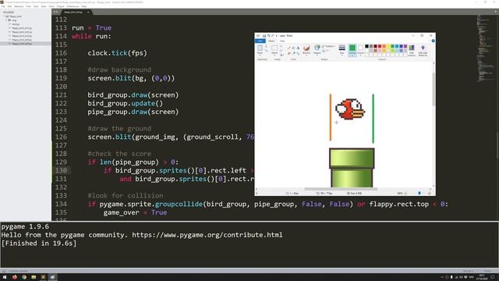Click the Crop icon in Paint
Image resolution: width=499 pixels, height=281 pixels.
(x=281, y=46)
